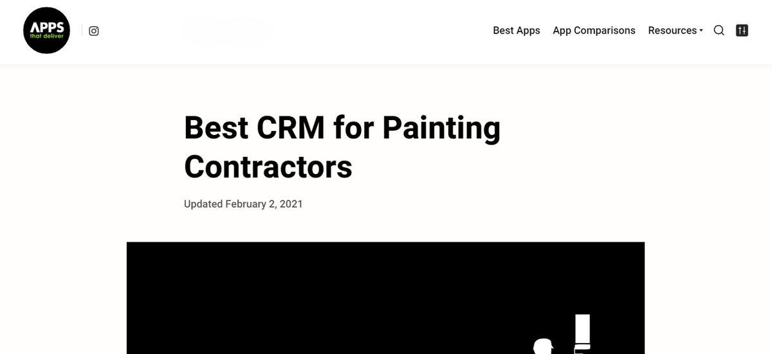Click the word 'Contractors' in the title
772x354 pixels.
point(268,166)
